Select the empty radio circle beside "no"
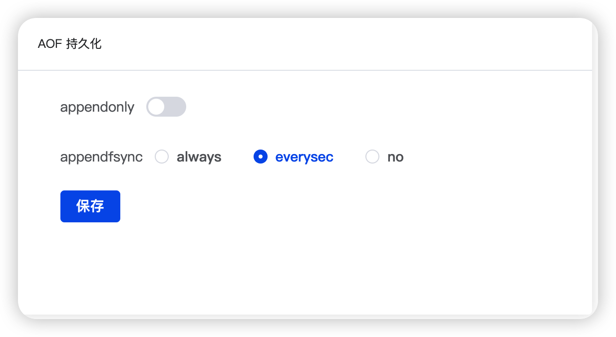616x337 pixels. [372, 157]
